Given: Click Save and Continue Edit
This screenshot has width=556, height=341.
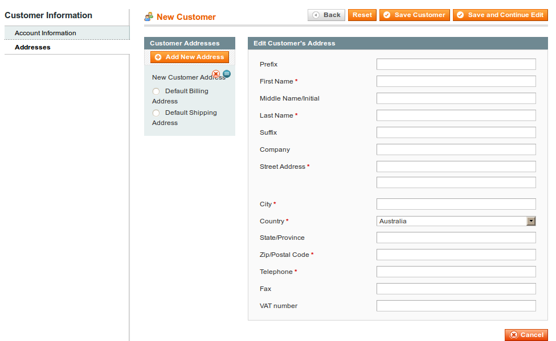Looking at the screenshot, I should (x=500, y=15).
